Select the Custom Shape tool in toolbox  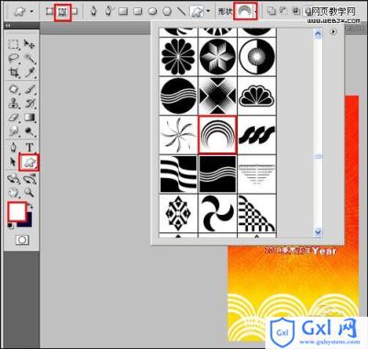click(28, 162)
